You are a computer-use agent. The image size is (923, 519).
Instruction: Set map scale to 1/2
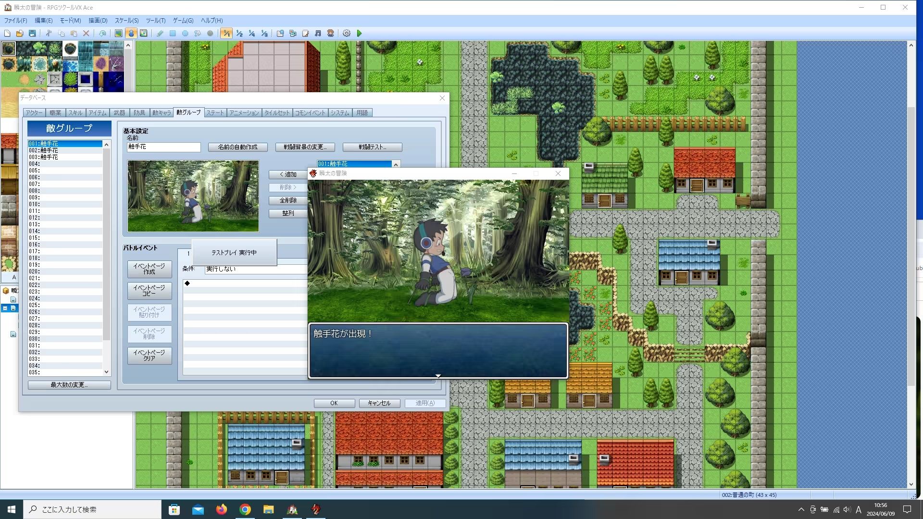pos(239,33)
